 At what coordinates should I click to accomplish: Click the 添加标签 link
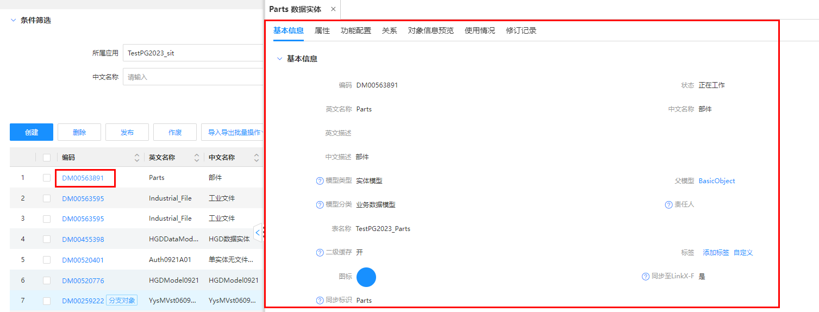point(716,253)
